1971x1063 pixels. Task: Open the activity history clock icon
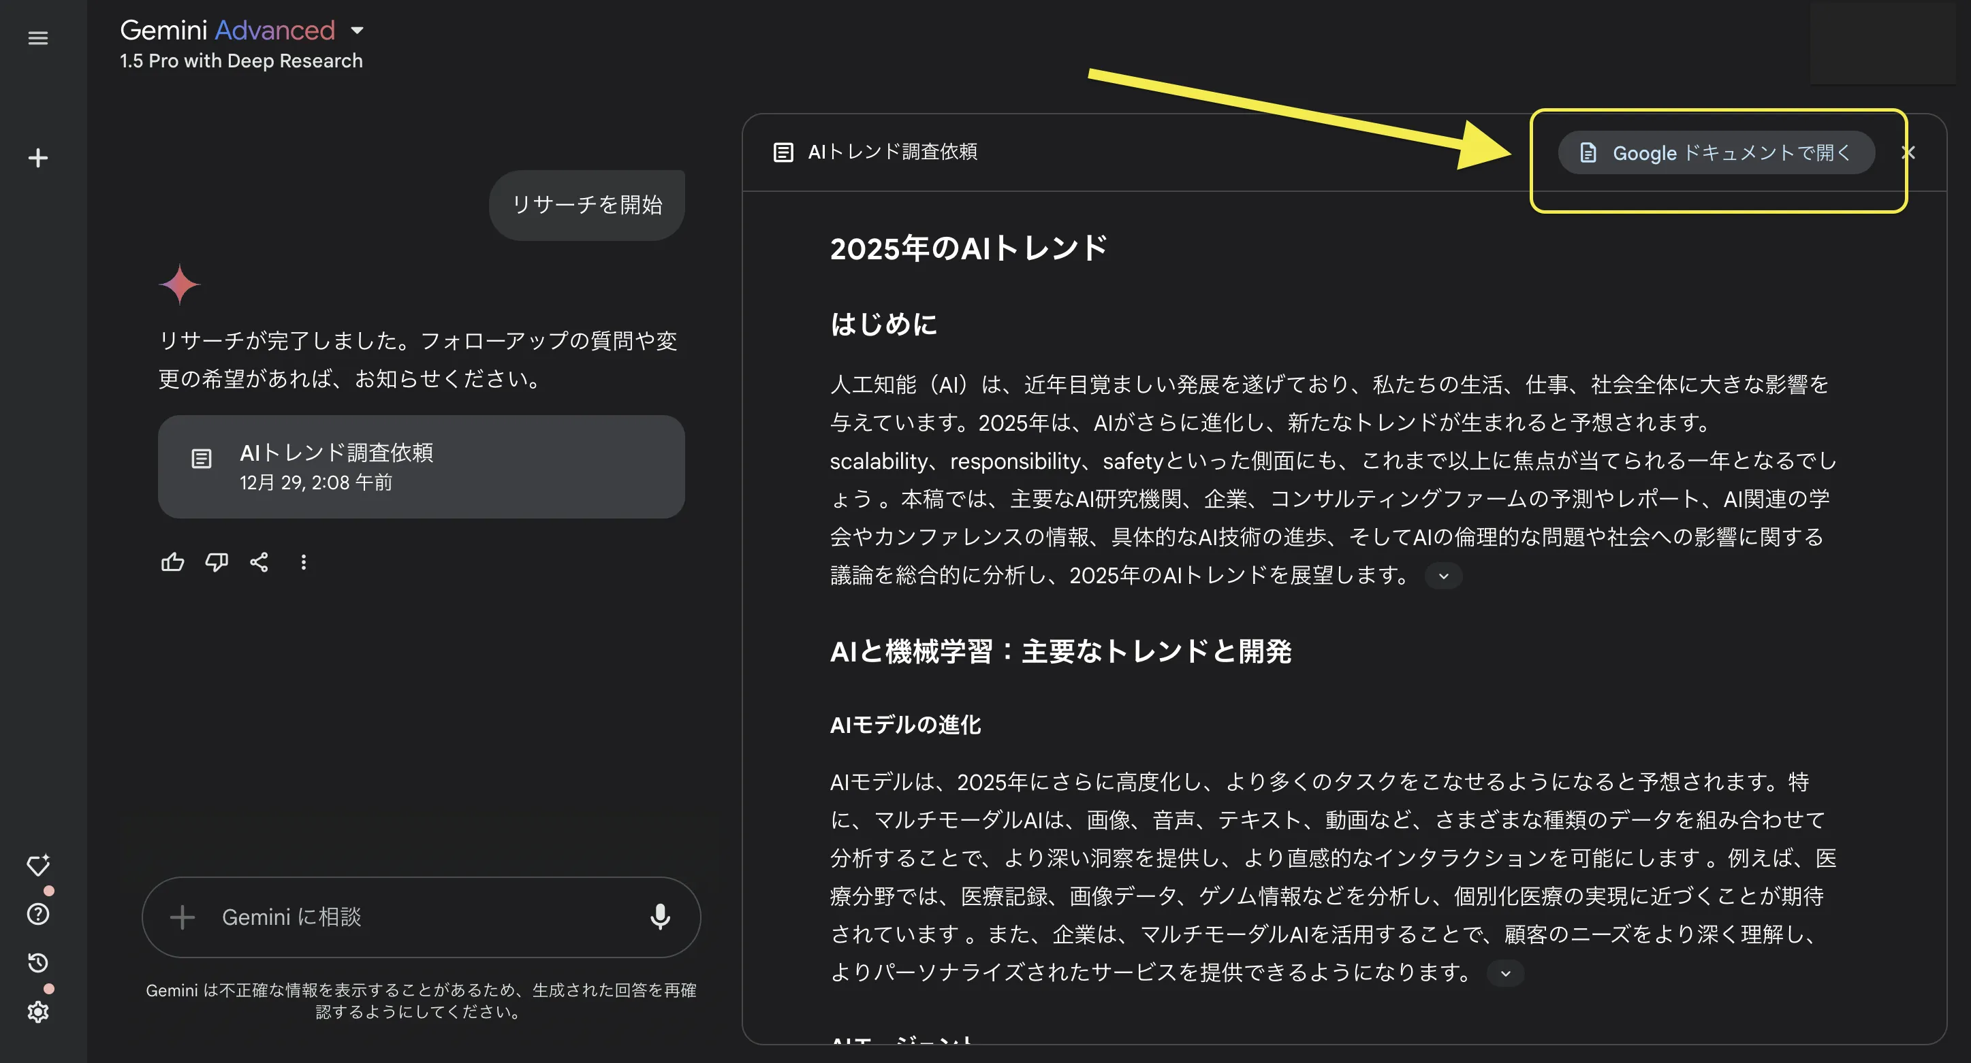pos(37,963)
